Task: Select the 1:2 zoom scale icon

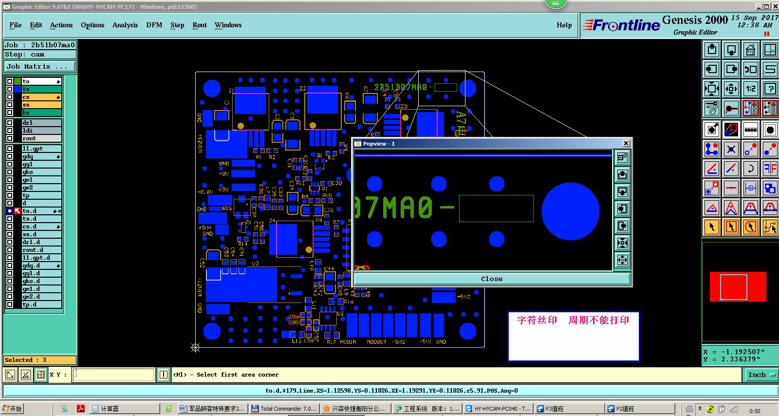Action: tap(751, 89)
